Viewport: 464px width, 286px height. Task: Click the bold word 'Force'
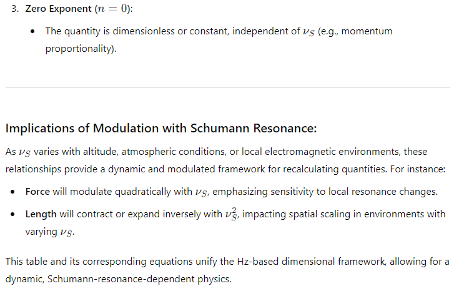pos(37,191)
